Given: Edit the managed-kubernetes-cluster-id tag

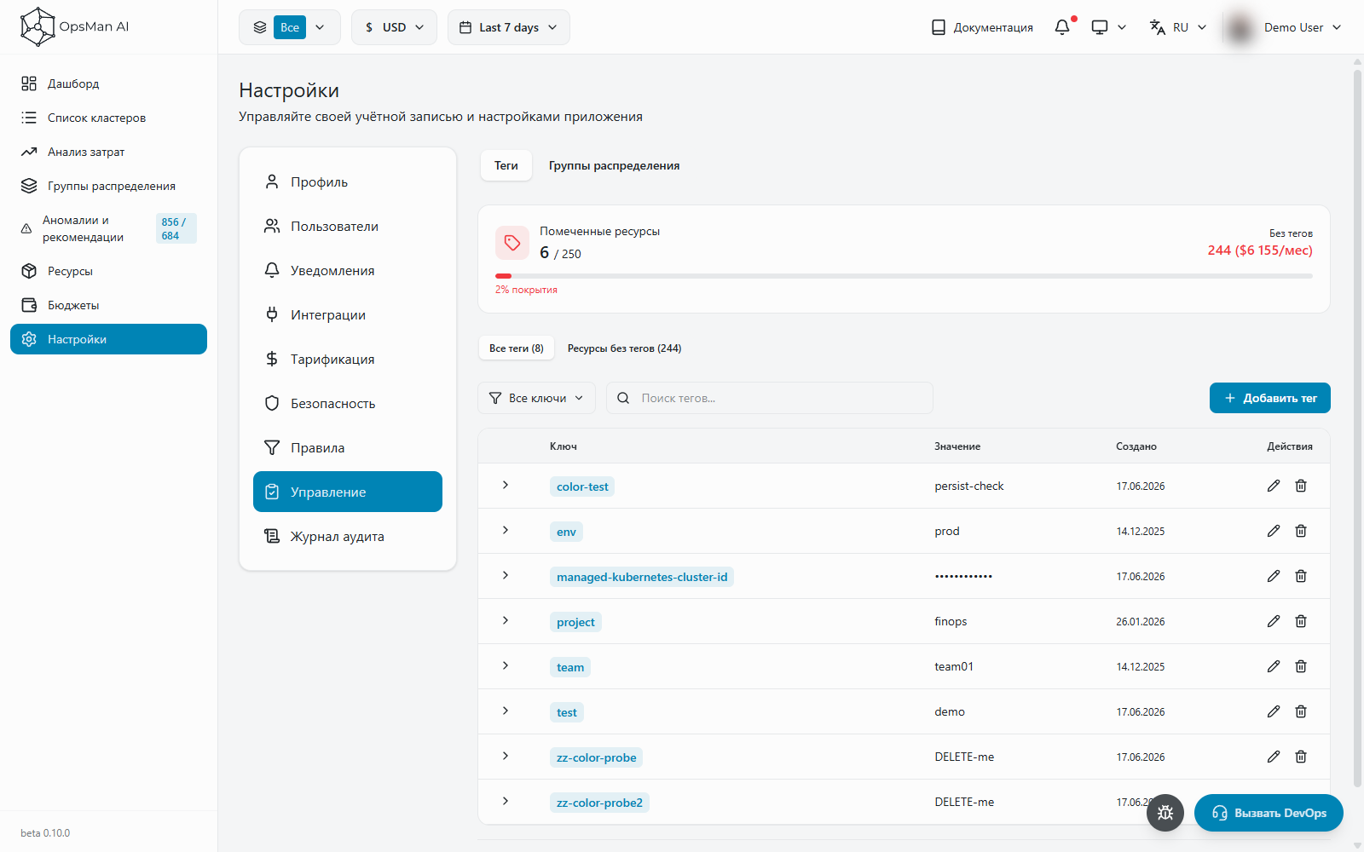Looking at the screenshot, I should click(x=1274, y=576).
